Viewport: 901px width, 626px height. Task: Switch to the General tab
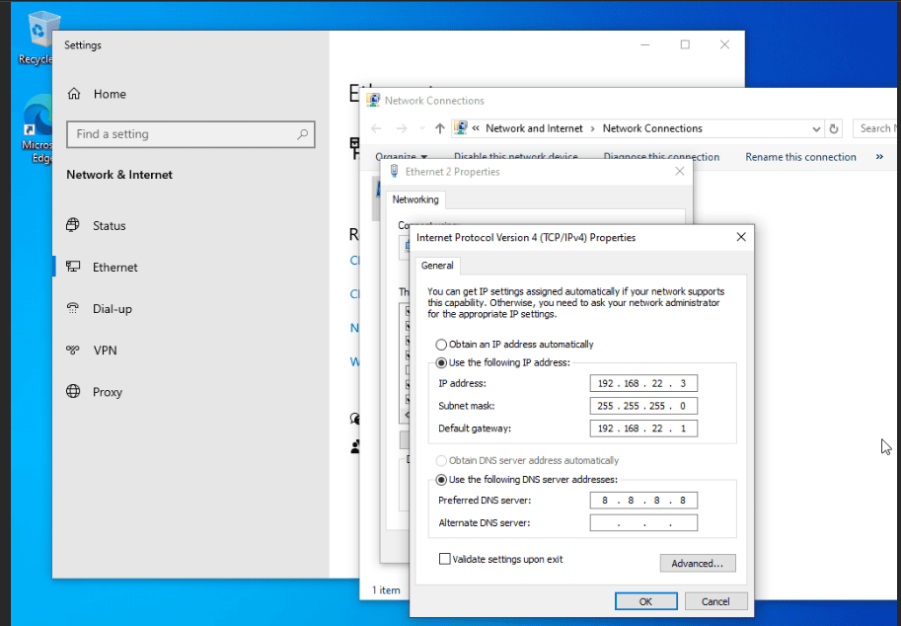pyautogui.click(x=437, y=266)
